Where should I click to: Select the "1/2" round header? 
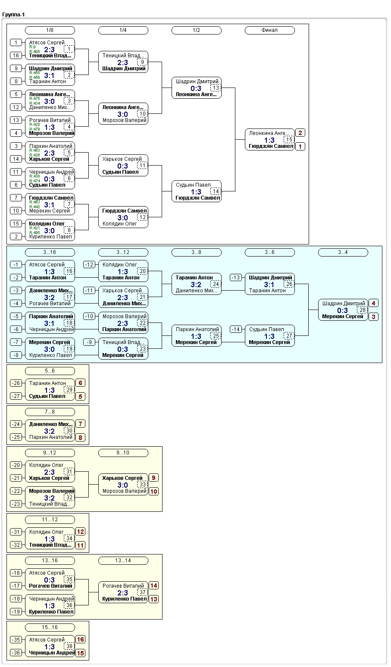[197, 30]
